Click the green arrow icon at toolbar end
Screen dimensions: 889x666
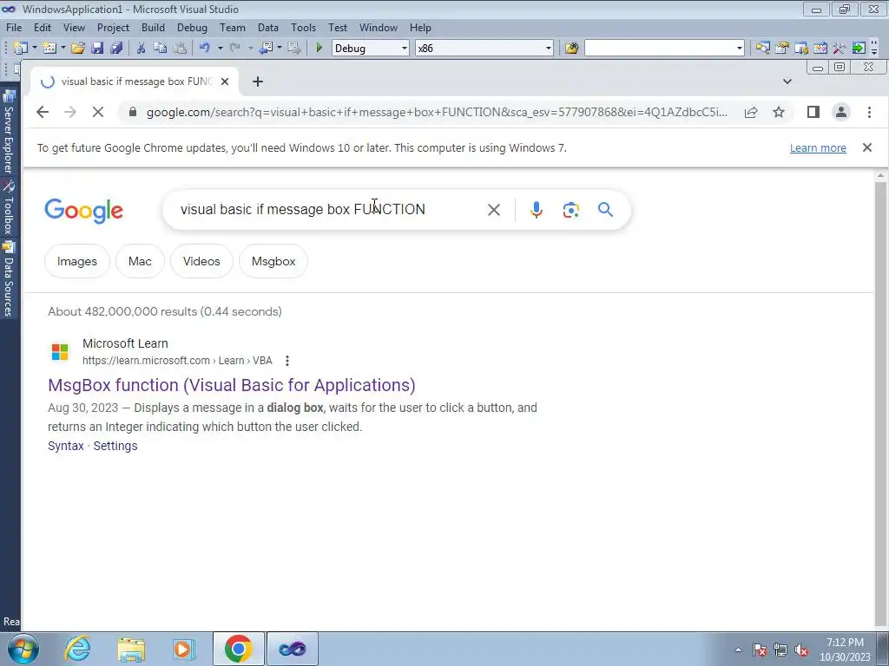pos(859,49)
